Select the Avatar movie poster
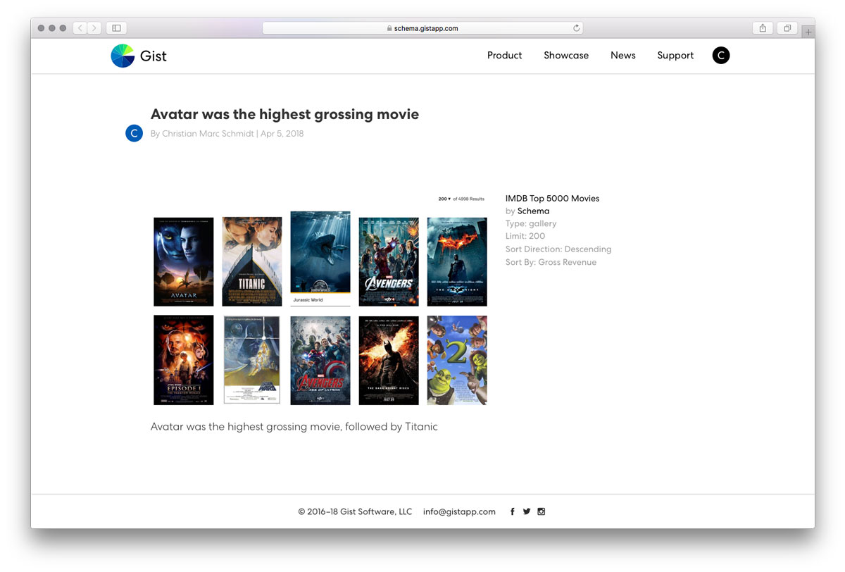Image resolution: width=845 pixels, height=572 pixels. click(x=183, y=261)
